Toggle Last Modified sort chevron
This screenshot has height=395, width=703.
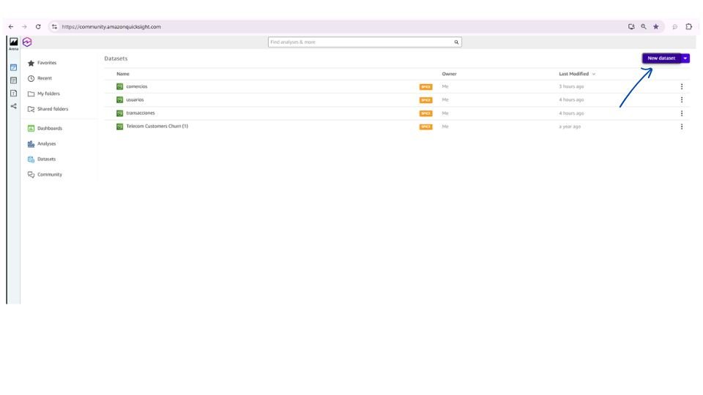tap(594, 74)
